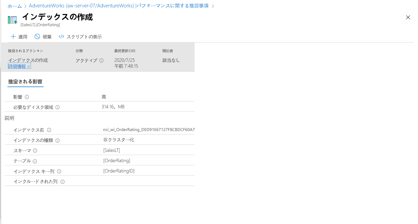This screenshot has width=418, height=224.
Task: Click the info icon next to 影響
Action: pos(27,97)
